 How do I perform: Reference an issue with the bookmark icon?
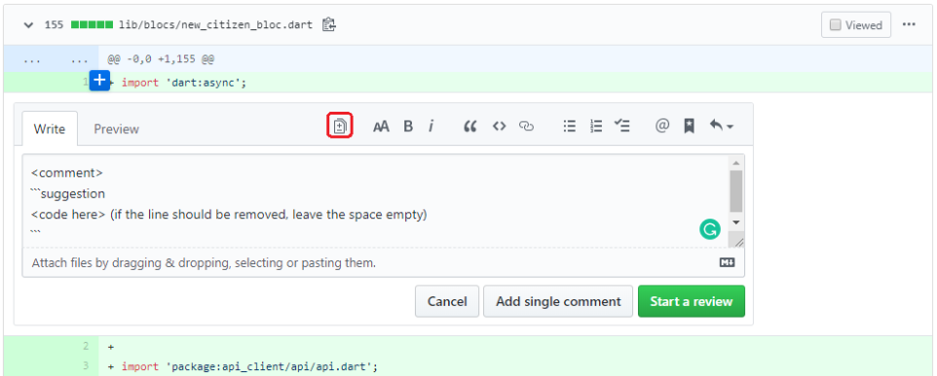(x=689, y=126)
